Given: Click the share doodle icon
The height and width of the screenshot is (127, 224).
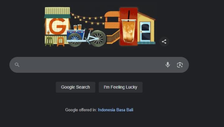Looking at the screenshot, I should [x=164, y=42].
